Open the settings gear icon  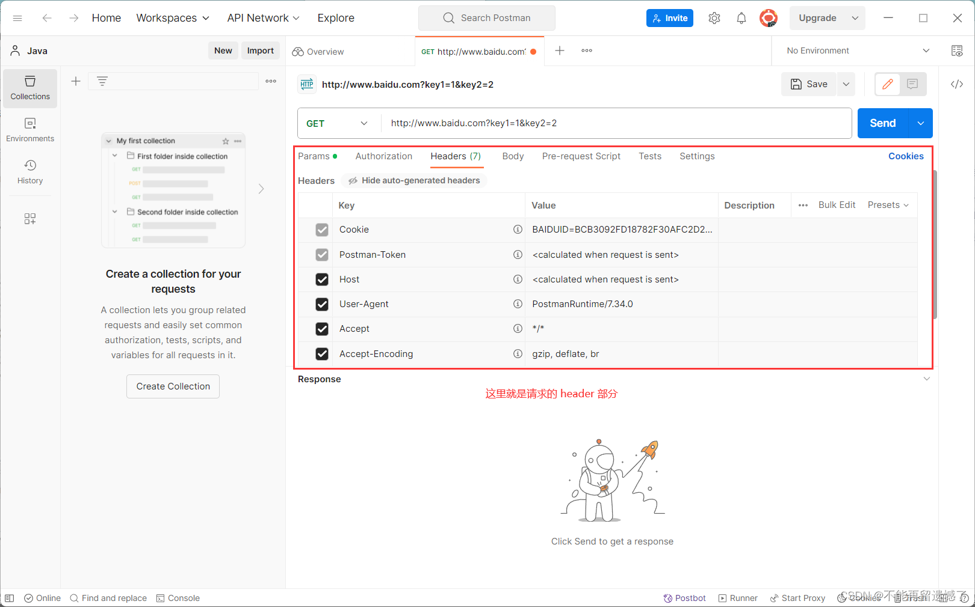714,18
